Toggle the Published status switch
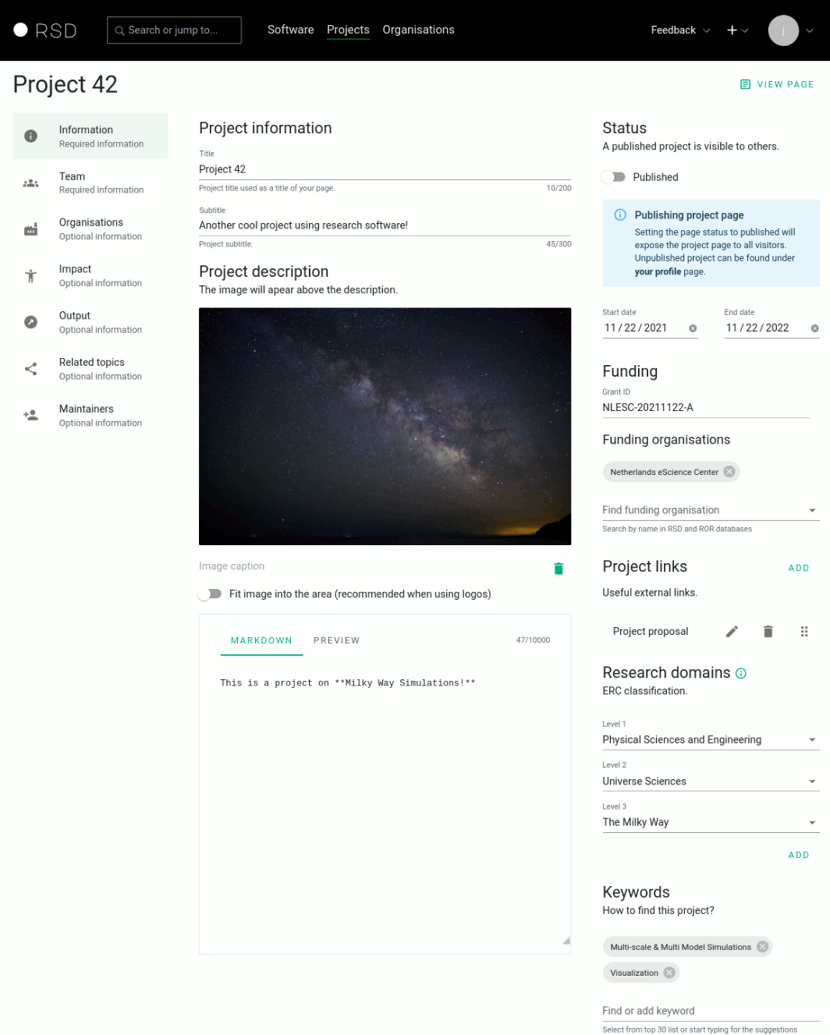This screenshot has width=830, height=1035. pyautogui.click(x=614, y=177)
